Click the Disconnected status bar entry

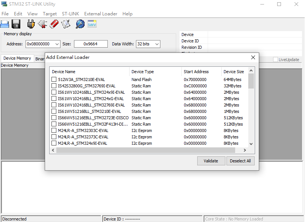point(51,219)
